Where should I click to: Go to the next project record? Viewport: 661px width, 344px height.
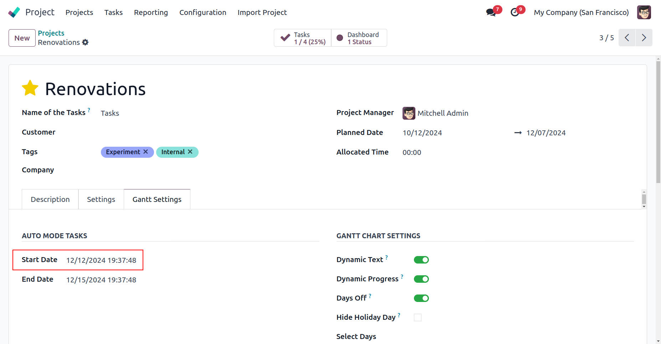pos(644,38)
